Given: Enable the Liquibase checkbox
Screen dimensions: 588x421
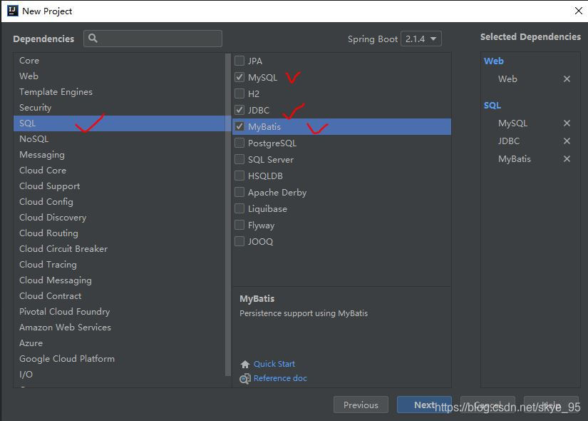Looking at the screenshot, I should click(x=239, y=209).
